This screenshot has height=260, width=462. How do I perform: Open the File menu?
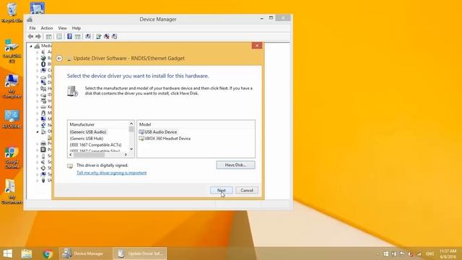(32, 28)
